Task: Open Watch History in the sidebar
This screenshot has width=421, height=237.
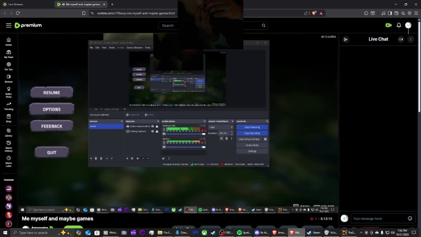Action: 9,146
